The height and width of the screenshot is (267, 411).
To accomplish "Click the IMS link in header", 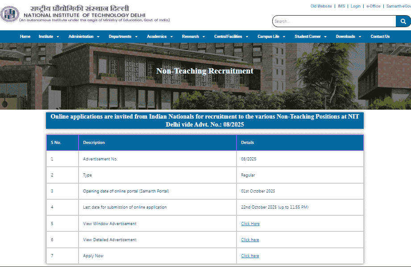I will [x=341, y=6].
